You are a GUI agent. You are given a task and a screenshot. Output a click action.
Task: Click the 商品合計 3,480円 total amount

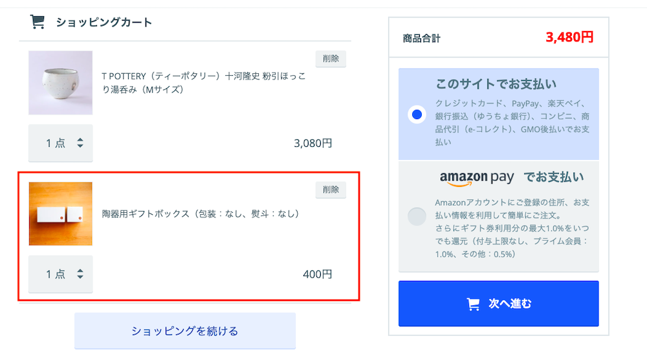(569, 37)
